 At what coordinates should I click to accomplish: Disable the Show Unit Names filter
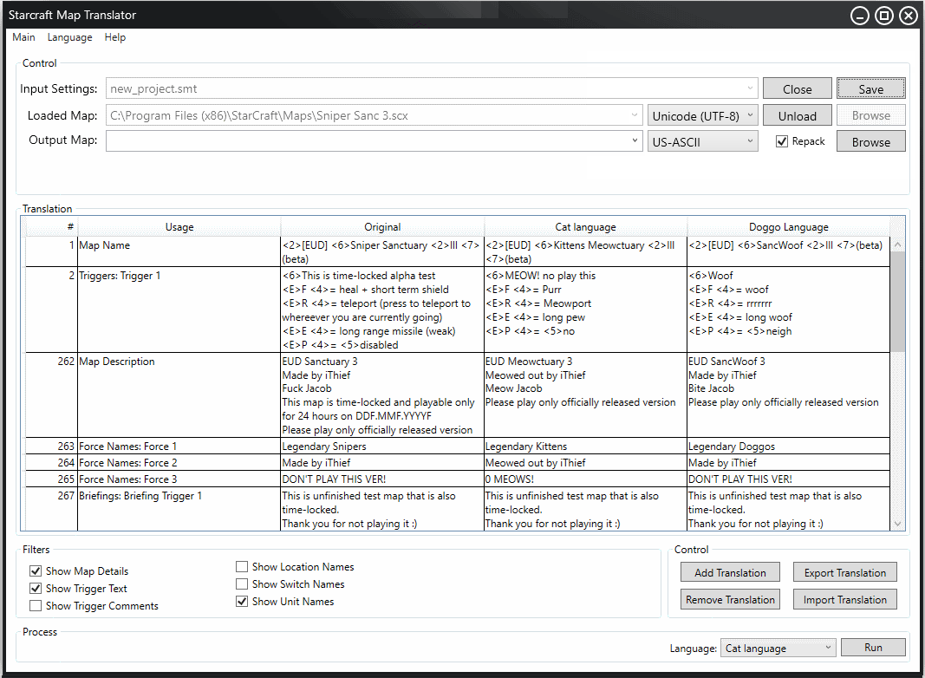(x=241, y=601)
